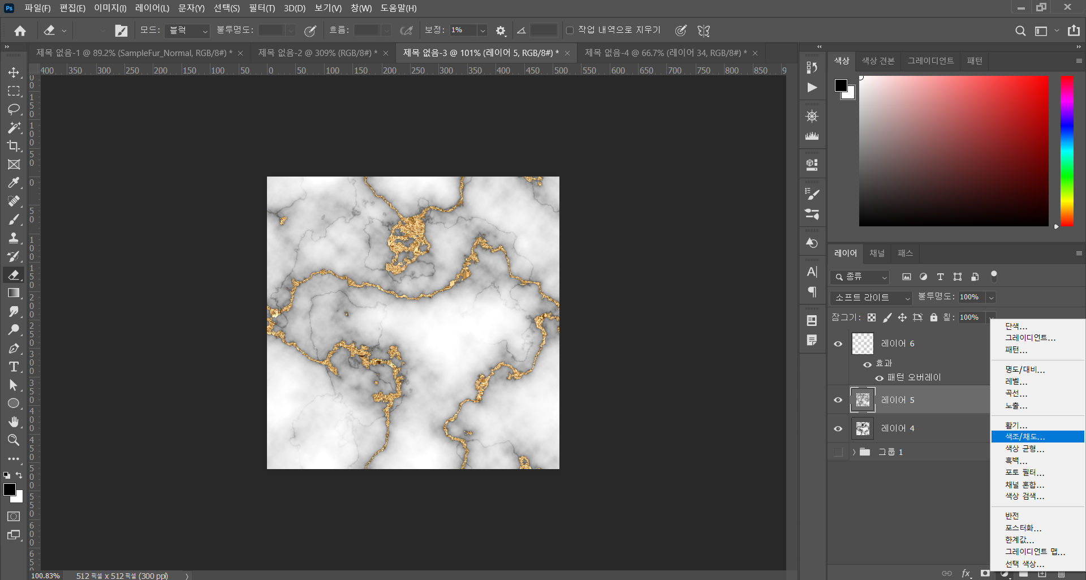Select the Dodge tool
The width and height of the screenshot is (1086, 580).
click(14, 330)
